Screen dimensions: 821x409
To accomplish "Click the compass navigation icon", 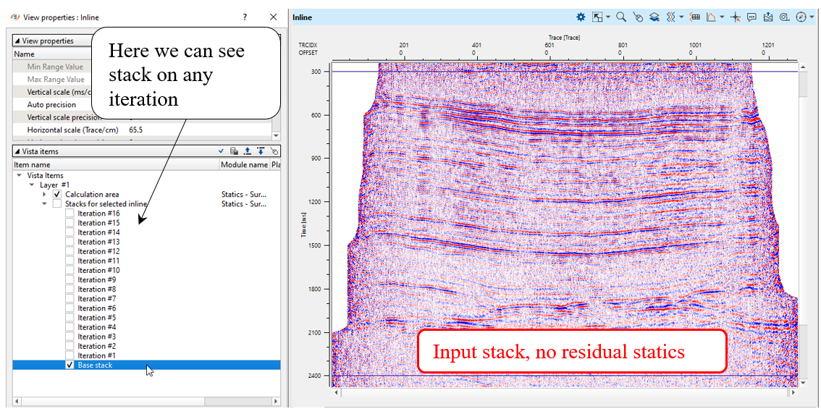I will 800,17.
